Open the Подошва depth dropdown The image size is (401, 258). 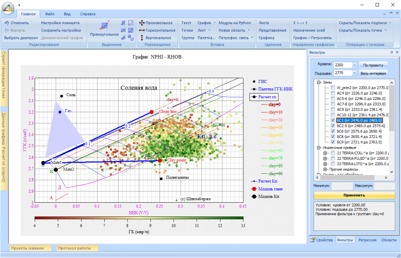tap(355, 73)
